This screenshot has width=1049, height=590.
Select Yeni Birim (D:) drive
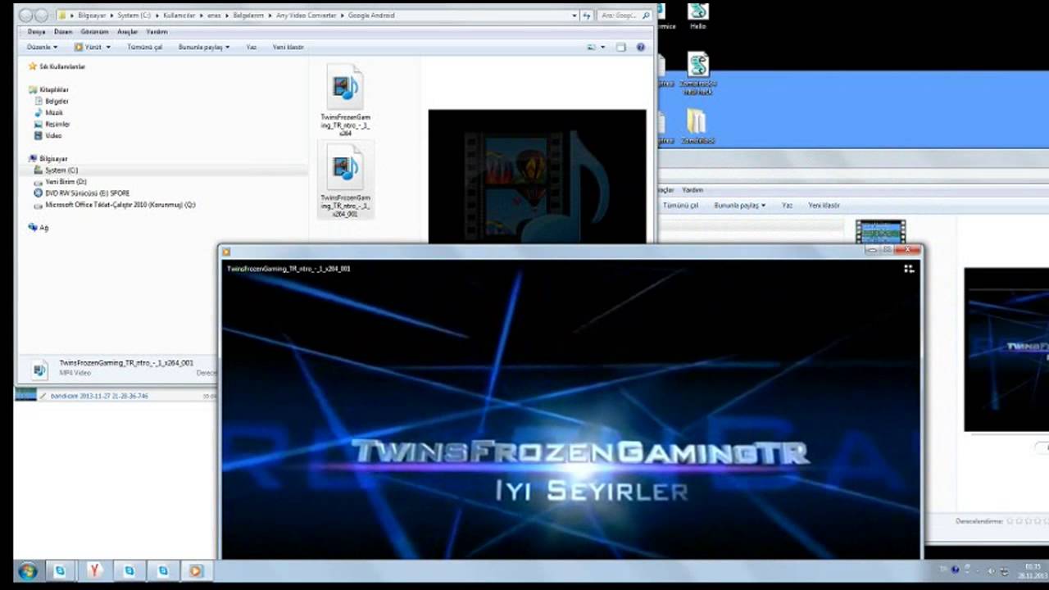61,181
